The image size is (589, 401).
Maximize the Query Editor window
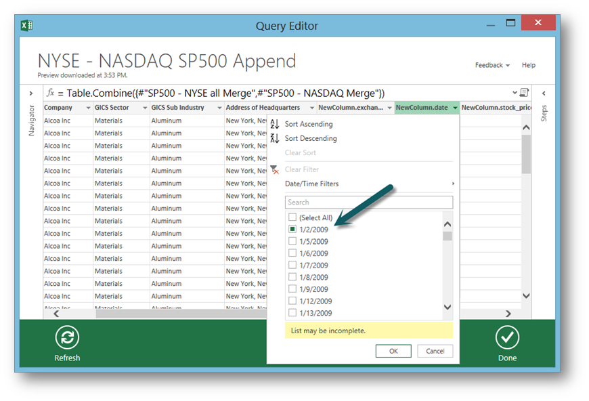511,23
